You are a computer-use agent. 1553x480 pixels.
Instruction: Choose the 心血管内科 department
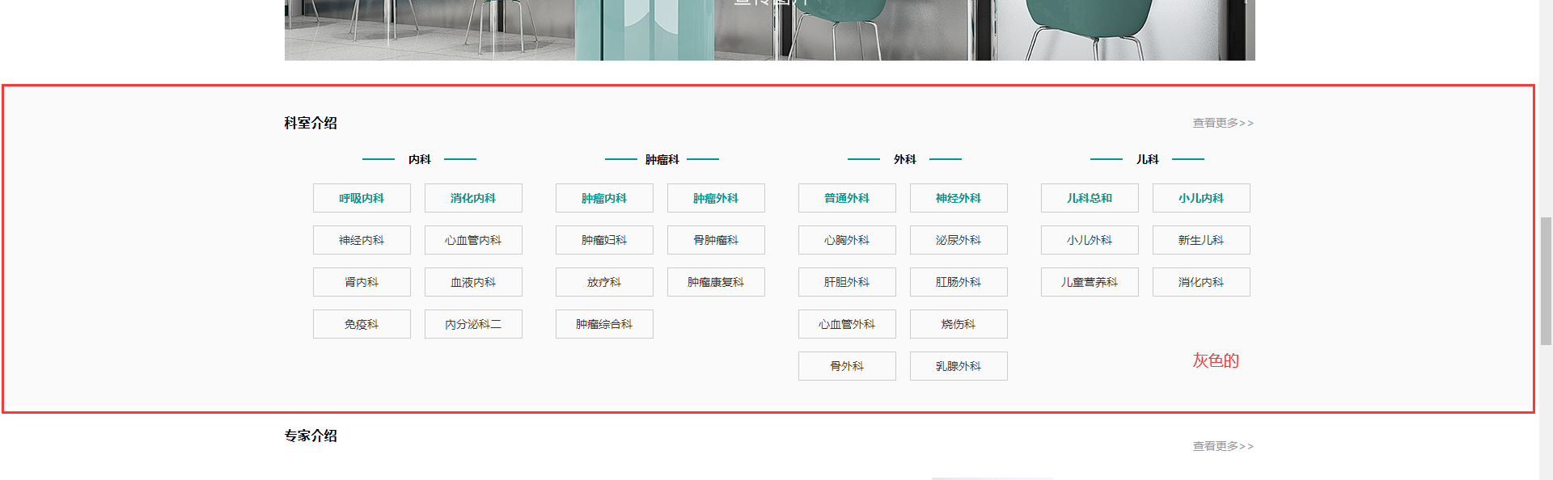pyautogui.click(x=473, y=240)
